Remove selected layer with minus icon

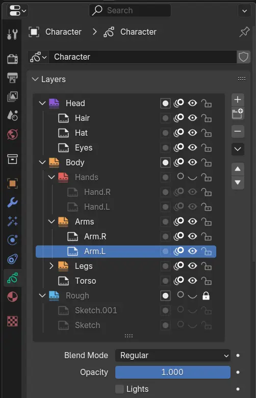[x=238, y=131]
